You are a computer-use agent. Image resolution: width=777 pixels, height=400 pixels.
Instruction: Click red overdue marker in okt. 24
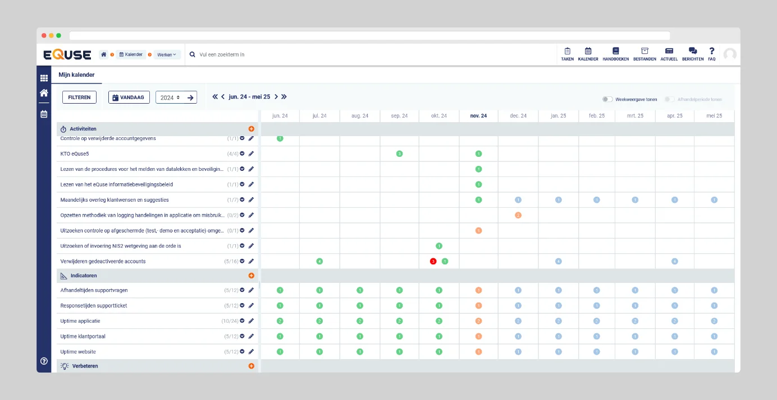click(x=433, y=261)
